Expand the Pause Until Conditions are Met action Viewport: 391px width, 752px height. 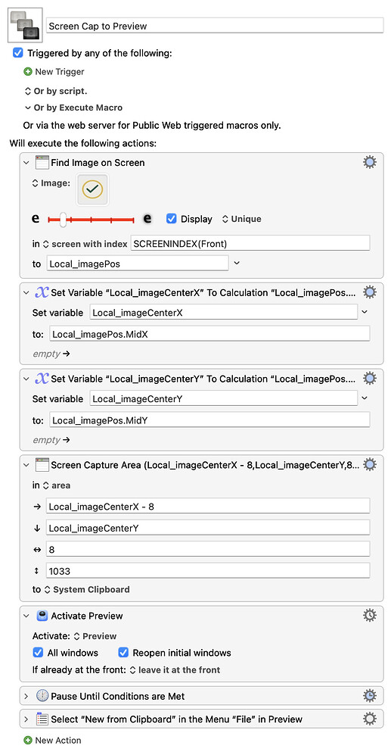(x=26, y=696)
